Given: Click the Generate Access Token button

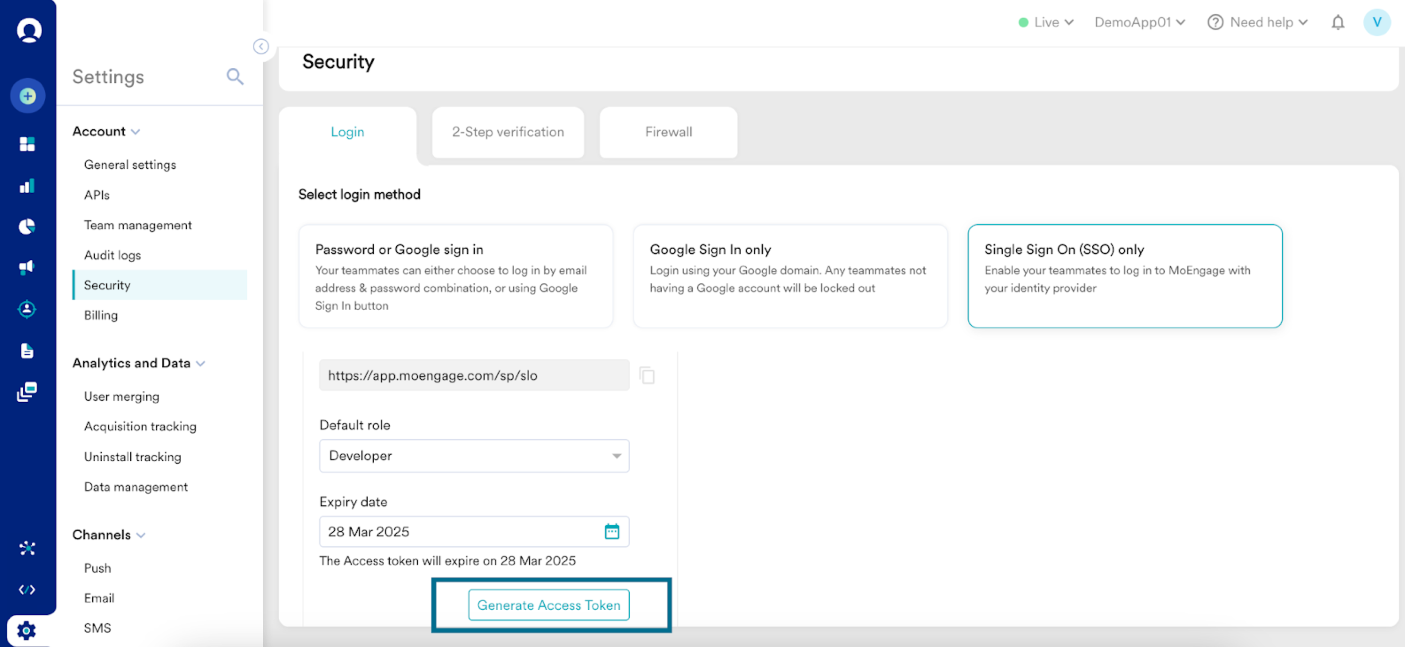Looking at the screenshot, I should click(548, 605).
